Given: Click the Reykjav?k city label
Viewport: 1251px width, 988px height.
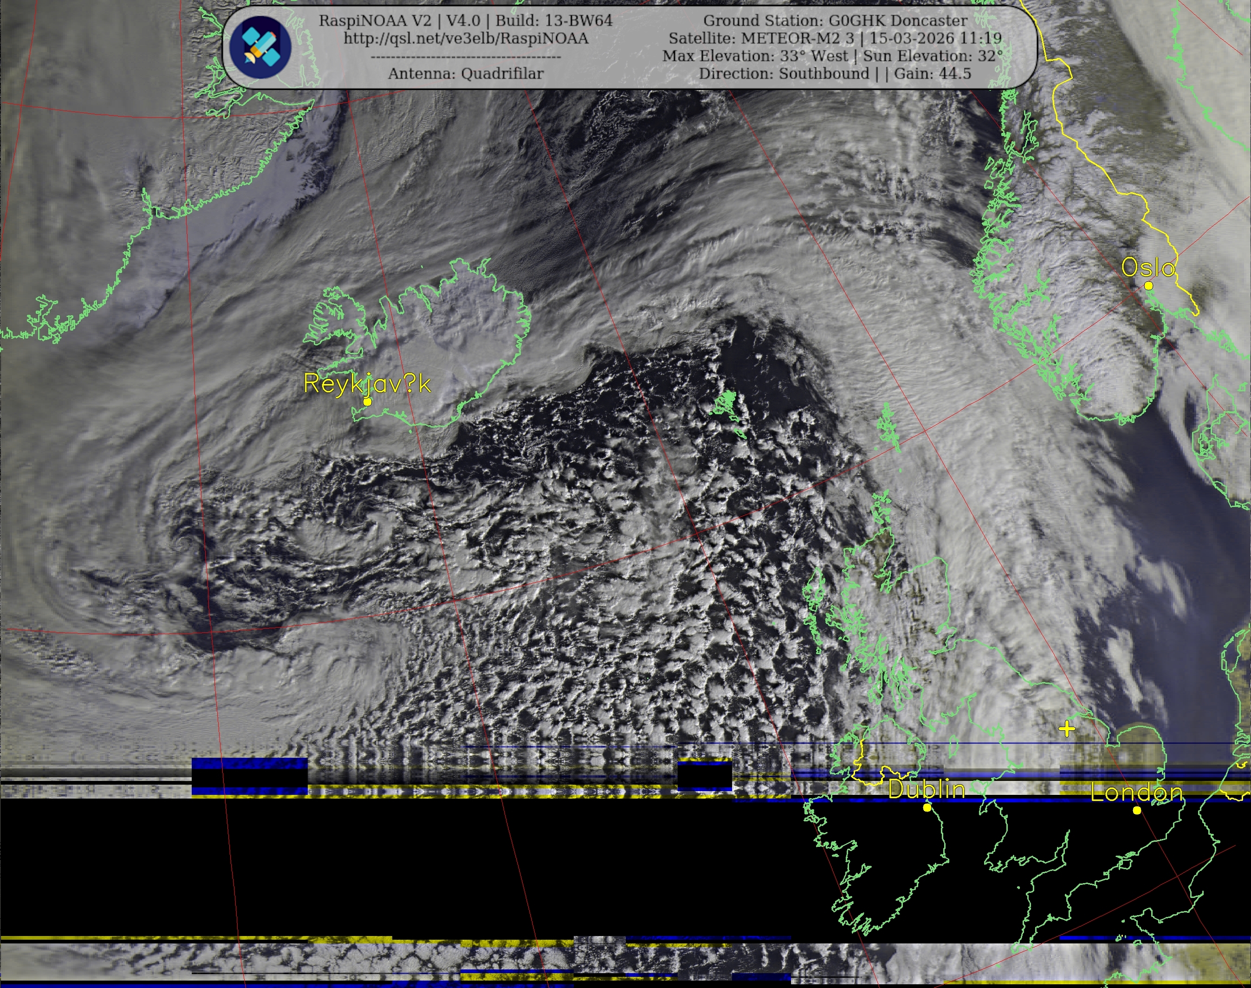Looking at the screenshot, I should point(367,383).
